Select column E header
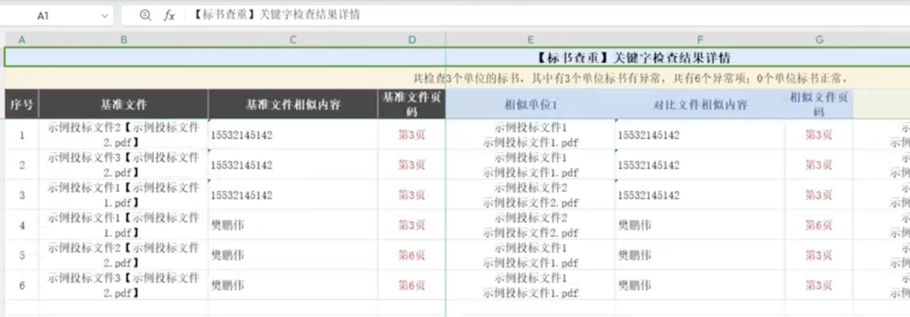910x317 pixels. [x=530, y=40]
